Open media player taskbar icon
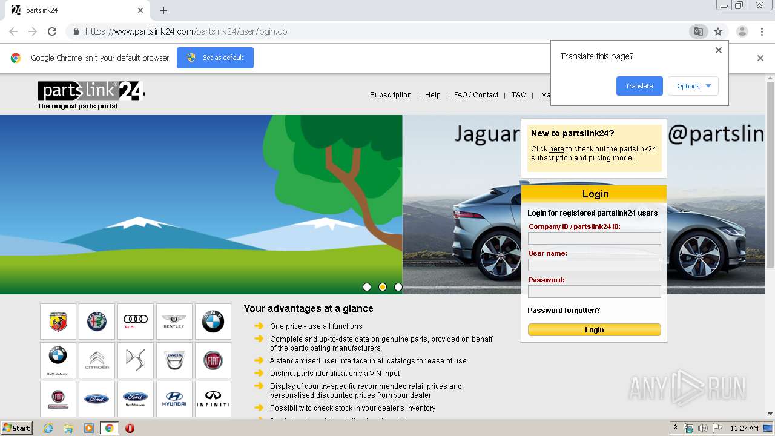Viewport: 775px width, 436px height. click(x=89, y=428)
